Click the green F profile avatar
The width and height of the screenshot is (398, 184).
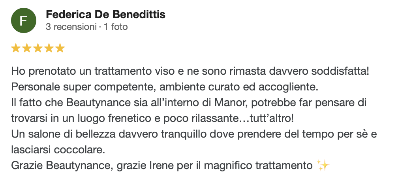(x=23, y=21)
